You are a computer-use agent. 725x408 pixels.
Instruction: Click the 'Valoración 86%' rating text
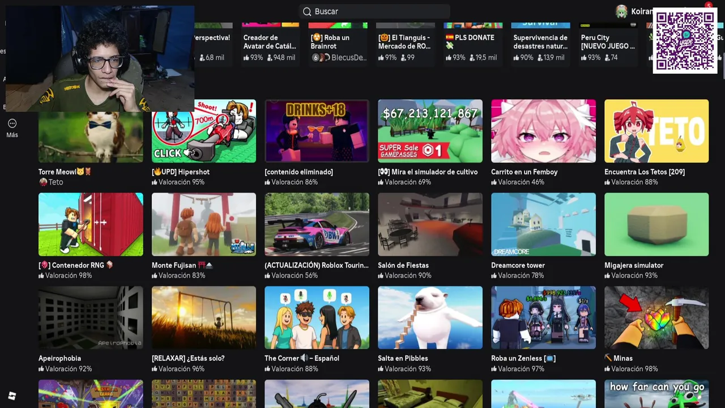point(295,182)
